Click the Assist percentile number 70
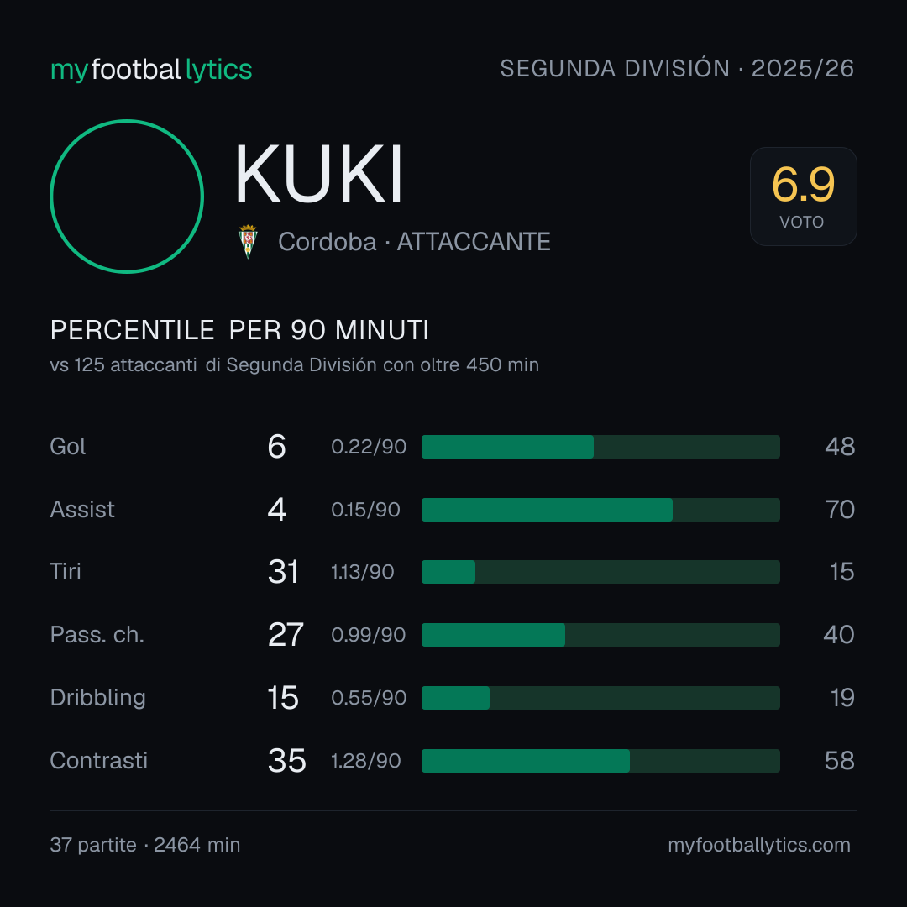 click(840, 510)
